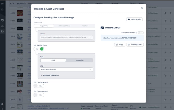Open the Base Destination URL dropdown
The image size is (174, 110).
point(66,69)
